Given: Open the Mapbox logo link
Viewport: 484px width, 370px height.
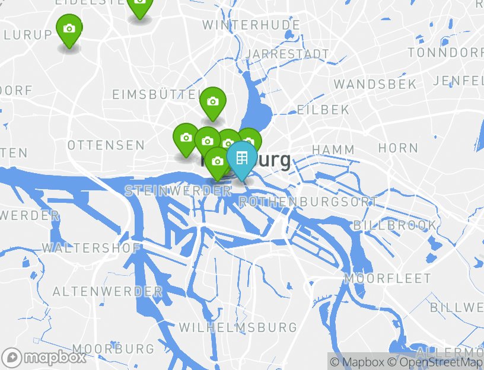Looking at the screenshot, I should pyautogui.click(x=43, y=358).
